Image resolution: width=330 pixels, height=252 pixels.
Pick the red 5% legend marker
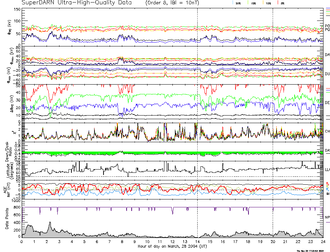coord(278,3)
